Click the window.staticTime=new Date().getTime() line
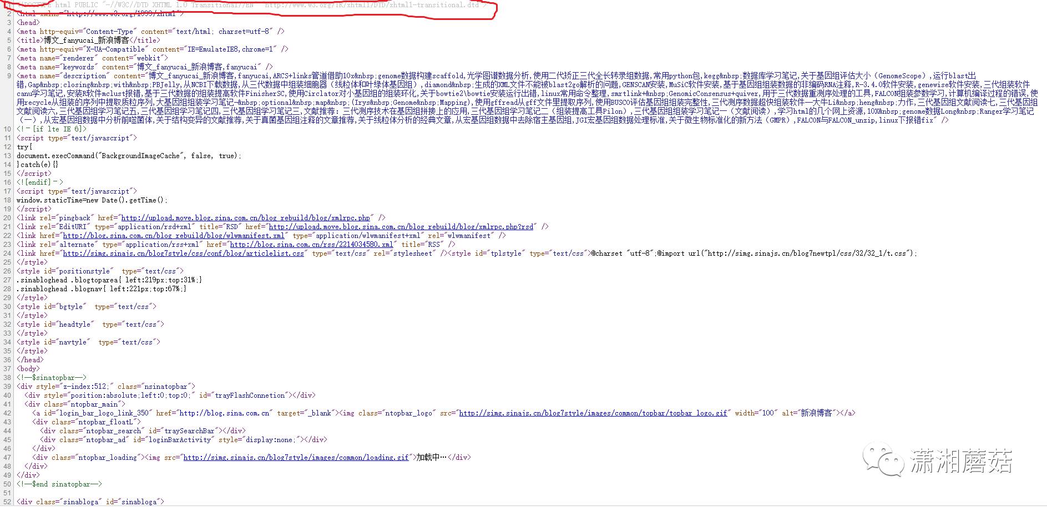This screenshot has width=1047, height=507. [x=92, y=200]
